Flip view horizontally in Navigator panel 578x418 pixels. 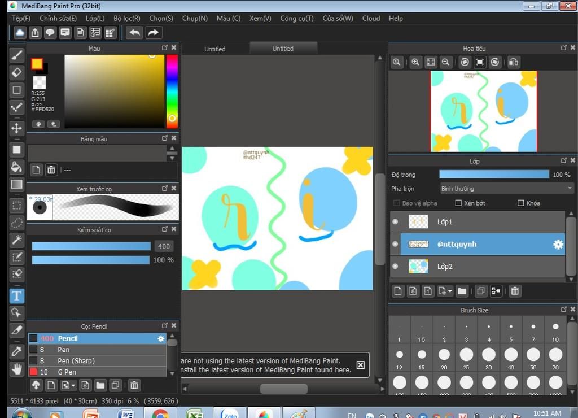514,62
